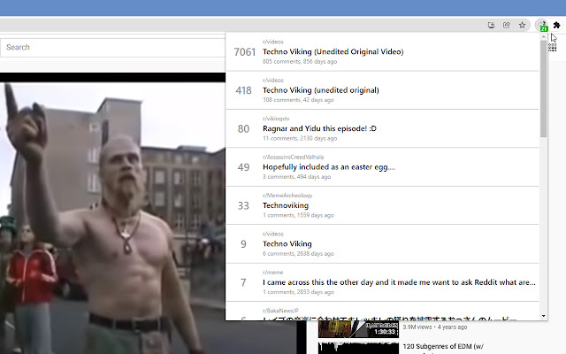Screen dimensions: 566x354
Task: Click the r/vikingstv subreddit label
Action: click(276, 119)
